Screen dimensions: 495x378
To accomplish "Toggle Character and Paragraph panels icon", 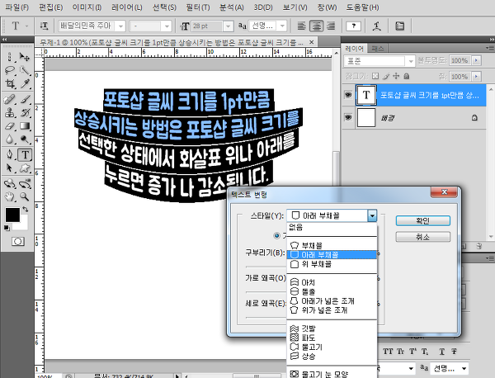I will (x=399, y=26).
